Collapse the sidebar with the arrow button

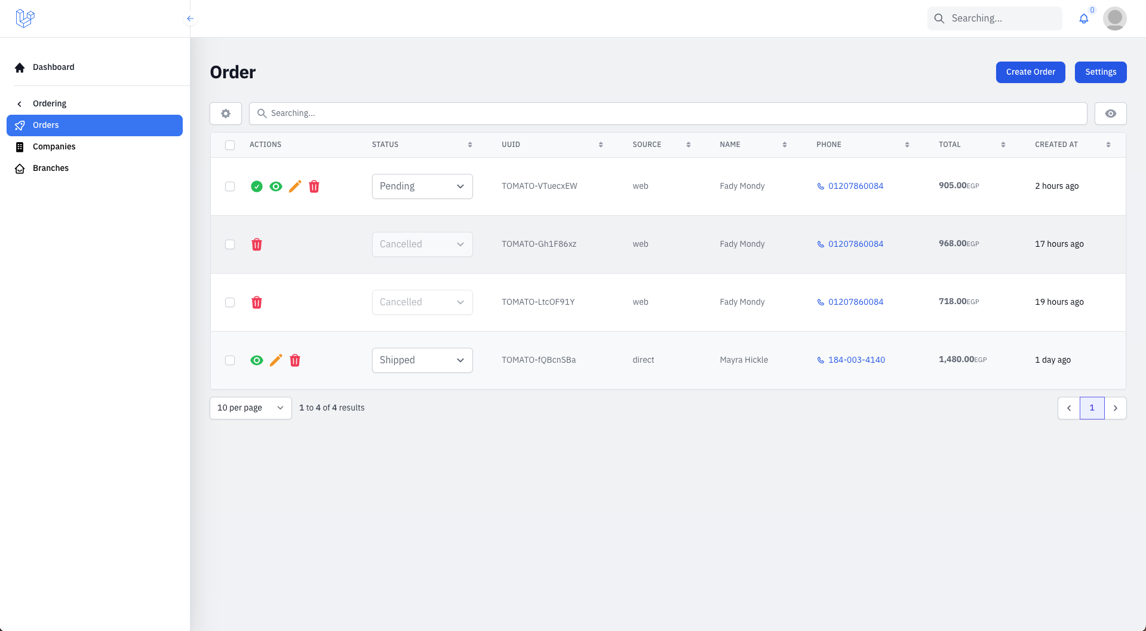(190, 19)
